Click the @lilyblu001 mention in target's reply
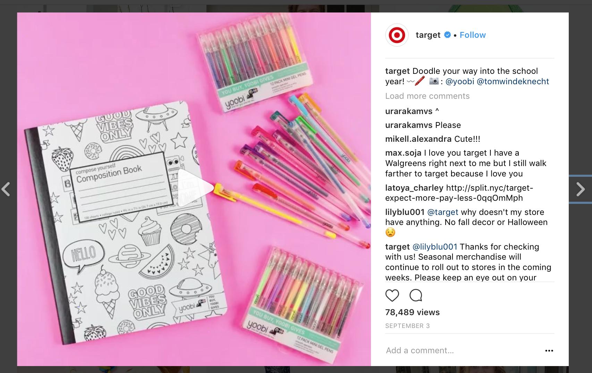Image resolution: width=592 pixels, height=373 pixels. (x=435, y=247)
